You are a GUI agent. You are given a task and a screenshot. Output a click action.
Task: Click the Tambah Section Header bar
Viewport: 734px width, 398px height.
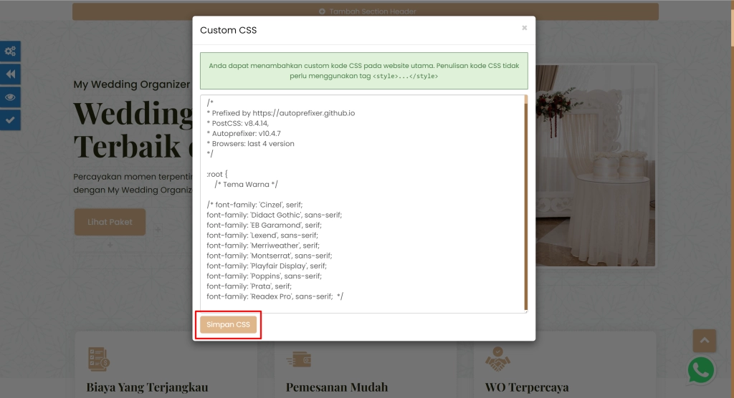tap(366, 11)
